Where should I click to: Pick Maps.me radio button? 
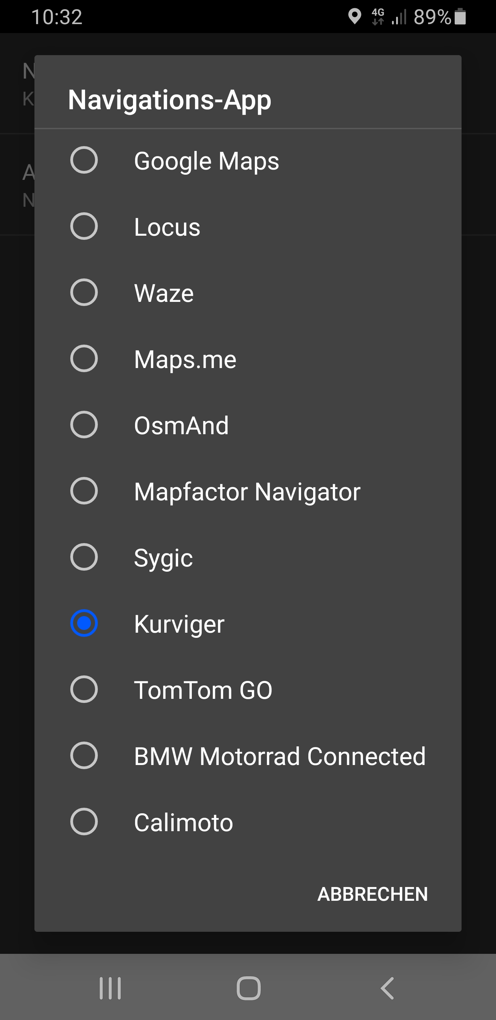(84, 359)
